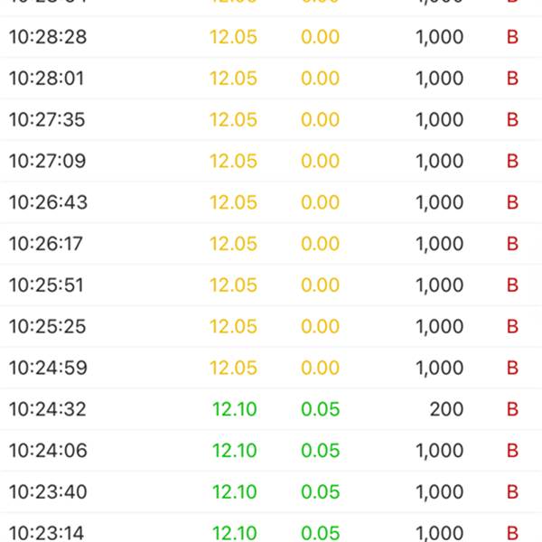The height and width of the screenshot is (542, 542).
Task: Click the 10:28:28 timestamp
Action: pos(48,37)
